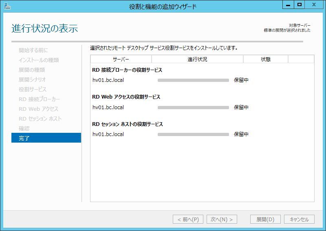Click the 標準の展開が選択されました text
Viewport: 326px width, 231px height.
(x=287, y=31)
